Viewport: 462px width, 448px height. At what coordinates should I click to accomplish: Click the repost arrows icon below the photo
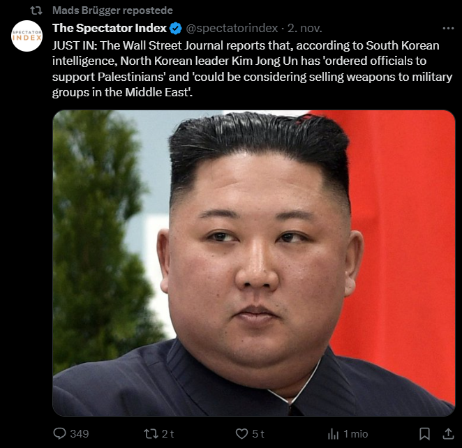pos(151,433)
